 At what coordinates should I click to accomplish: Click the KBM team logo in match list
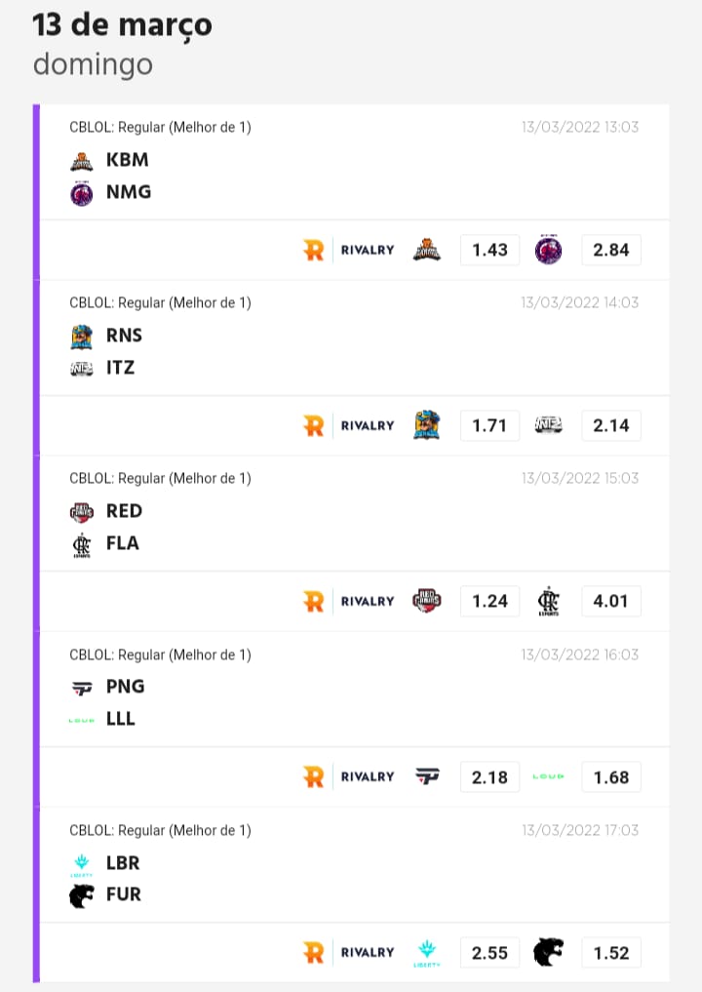point(82,160)
